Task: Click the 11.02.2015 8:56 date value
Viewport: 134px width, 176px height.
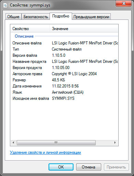Action: (x=65, y=86)
